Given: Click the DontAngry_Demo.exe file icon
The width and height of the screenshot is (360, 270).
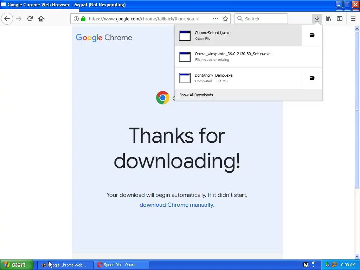Looking at the screenshot, I should (x=185, y=78).
